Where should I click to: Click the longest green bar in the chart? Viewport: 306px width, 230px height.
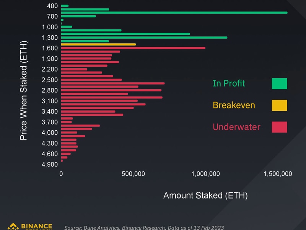pos(174,13)
